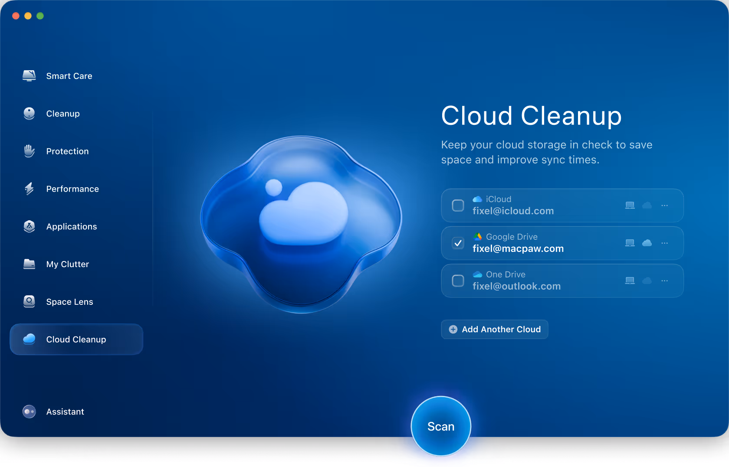
Task: Minimize the window with the yellow button
Action: pyautogui.click(x=28, y=16)
